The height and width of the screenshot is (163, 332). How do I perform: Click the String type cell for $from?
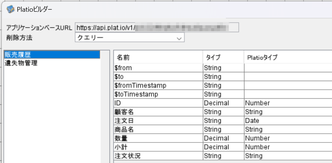tap(223, 68)
